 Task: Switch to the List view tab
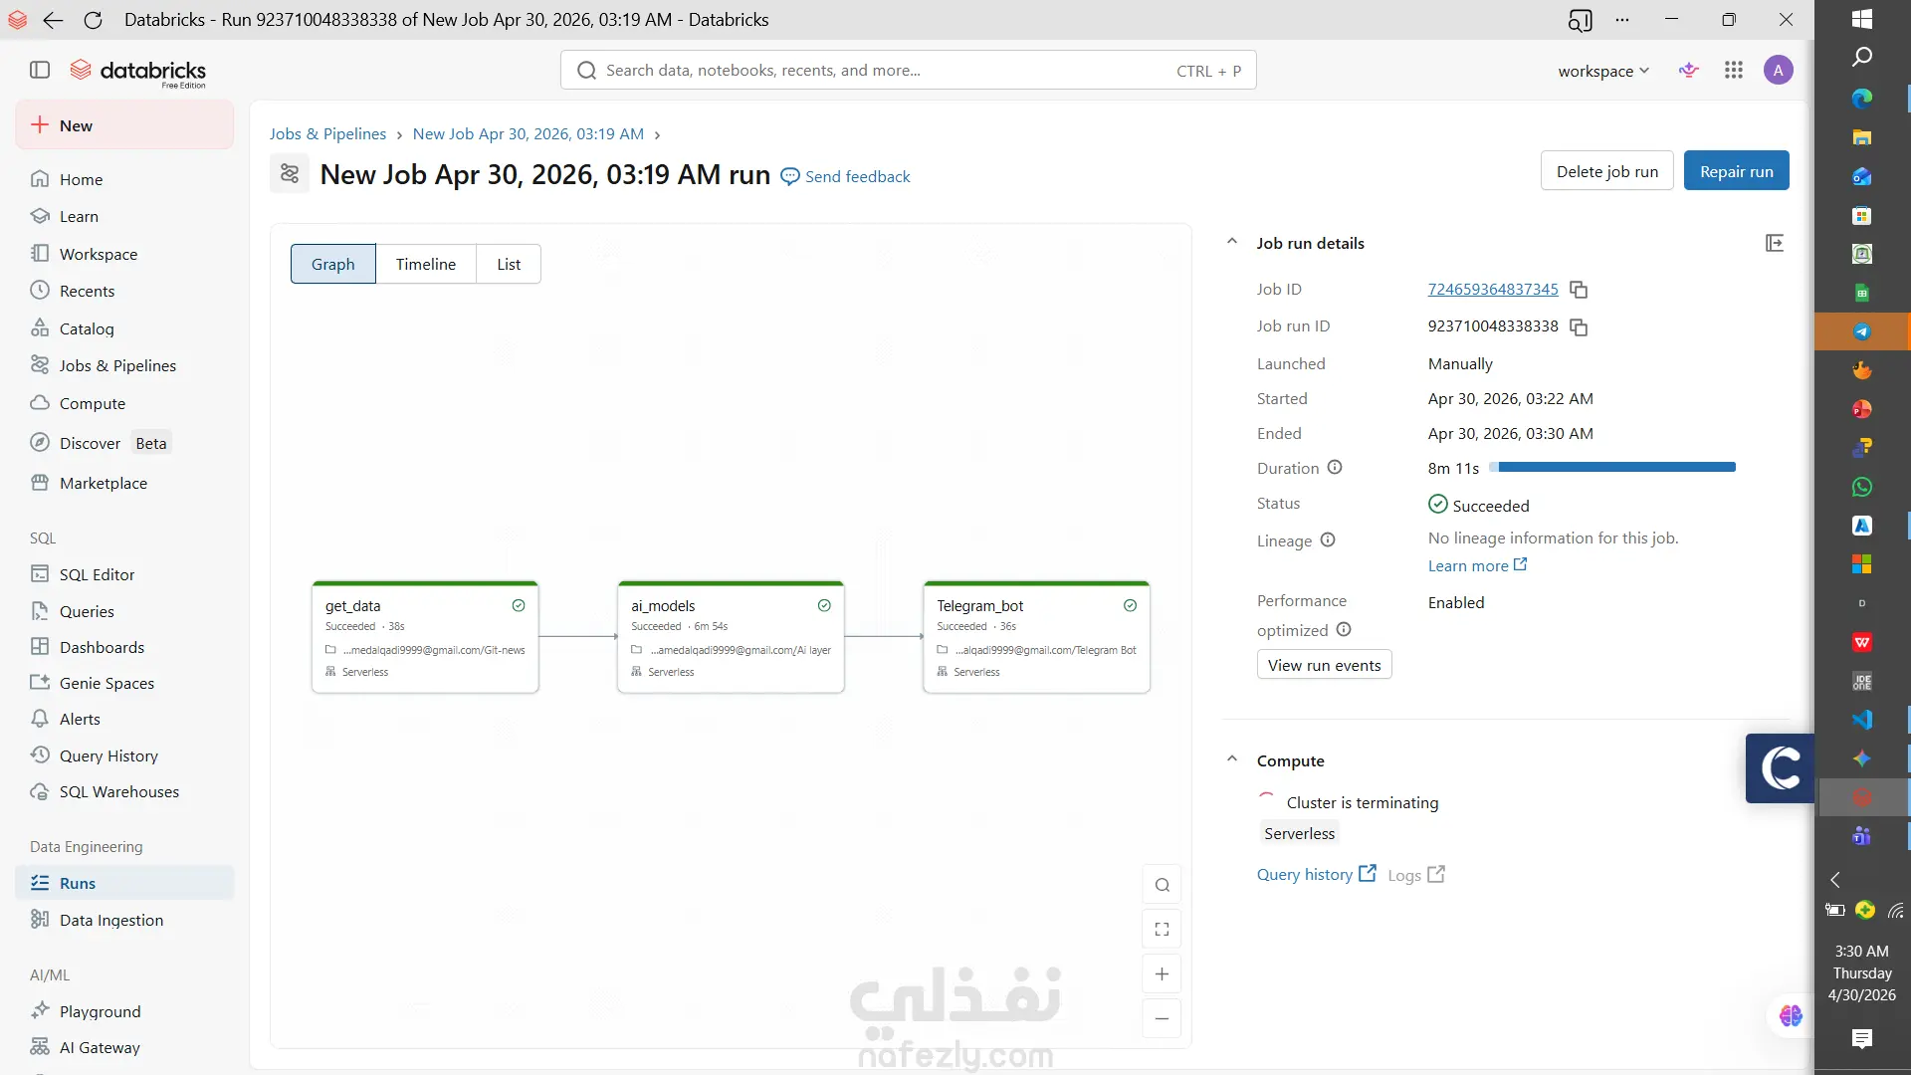509,264
